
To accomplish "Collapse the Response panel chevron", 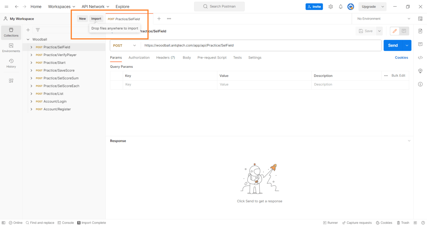I will pyautogui.click(x=409, y=141).
